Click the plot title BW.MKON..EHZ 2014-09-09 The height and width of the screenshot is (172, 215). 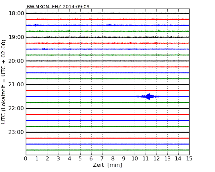(x=58, y=7)
